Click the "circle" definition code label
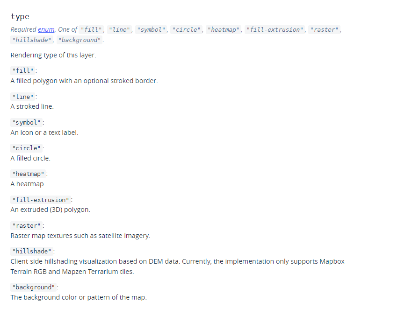405x315 pixels. pos(26,148)
